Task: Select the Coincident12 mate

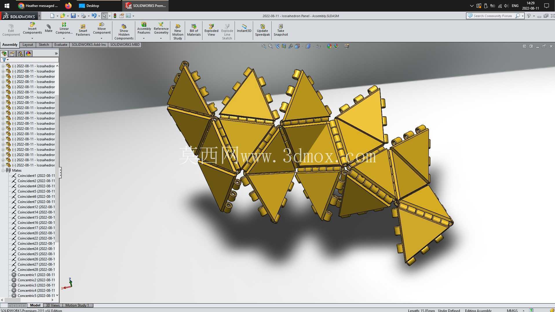Action: pyautogui.click(x=33, y=207)
